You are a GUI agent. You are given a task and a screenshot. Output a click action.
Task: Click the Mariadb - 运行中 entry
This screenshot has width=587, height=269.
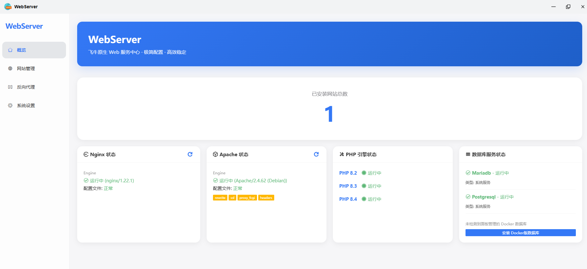point(490,173)
